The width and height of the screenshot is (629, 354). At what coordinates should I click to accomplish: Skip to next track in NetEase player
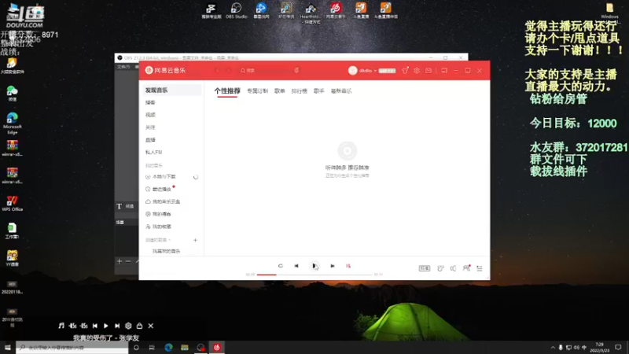(x=332, y=266)
